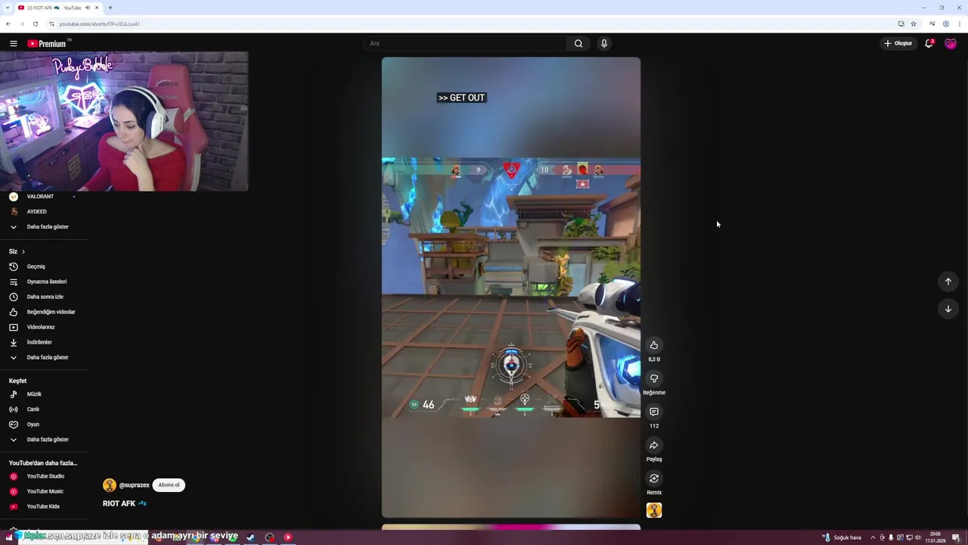Go to the next Short (down arrow)

coord(948,309)
